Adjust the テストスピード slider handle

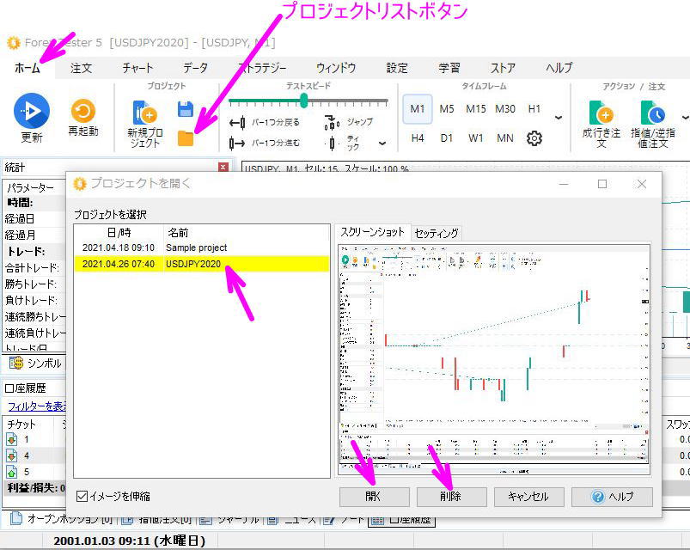point(305,101)
